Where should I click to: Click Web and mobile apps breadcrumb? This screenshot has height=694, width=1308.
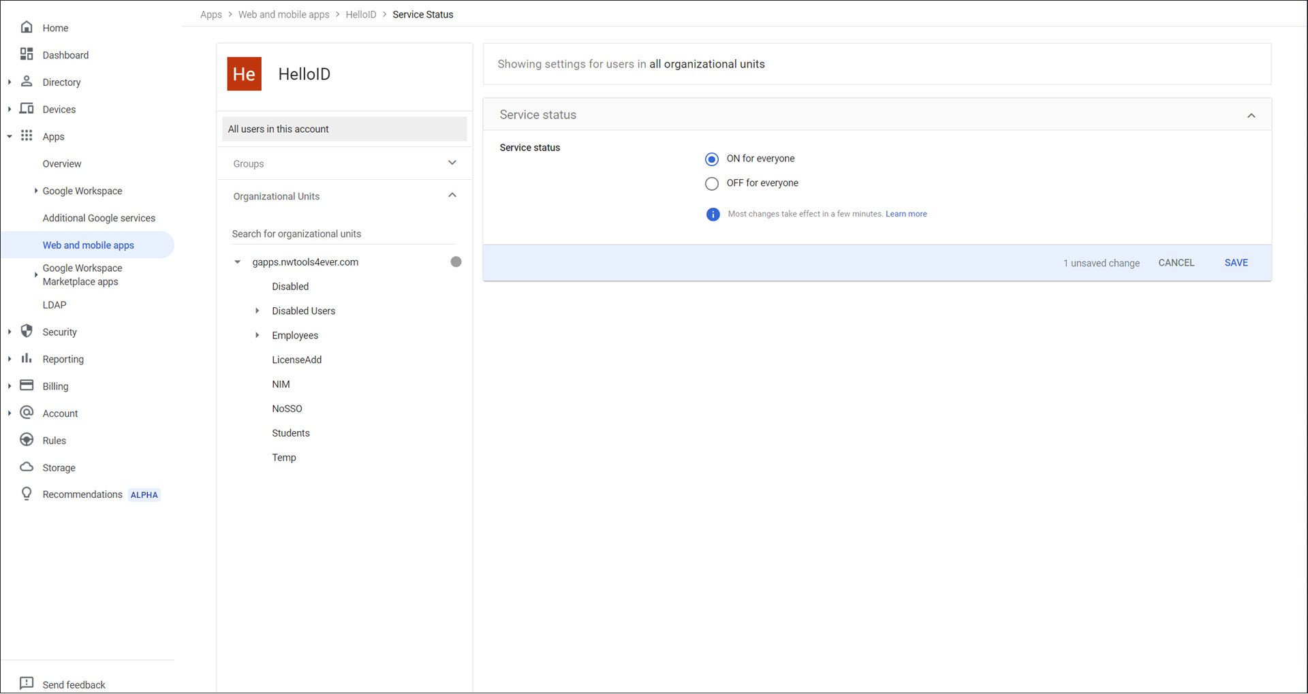283,14
